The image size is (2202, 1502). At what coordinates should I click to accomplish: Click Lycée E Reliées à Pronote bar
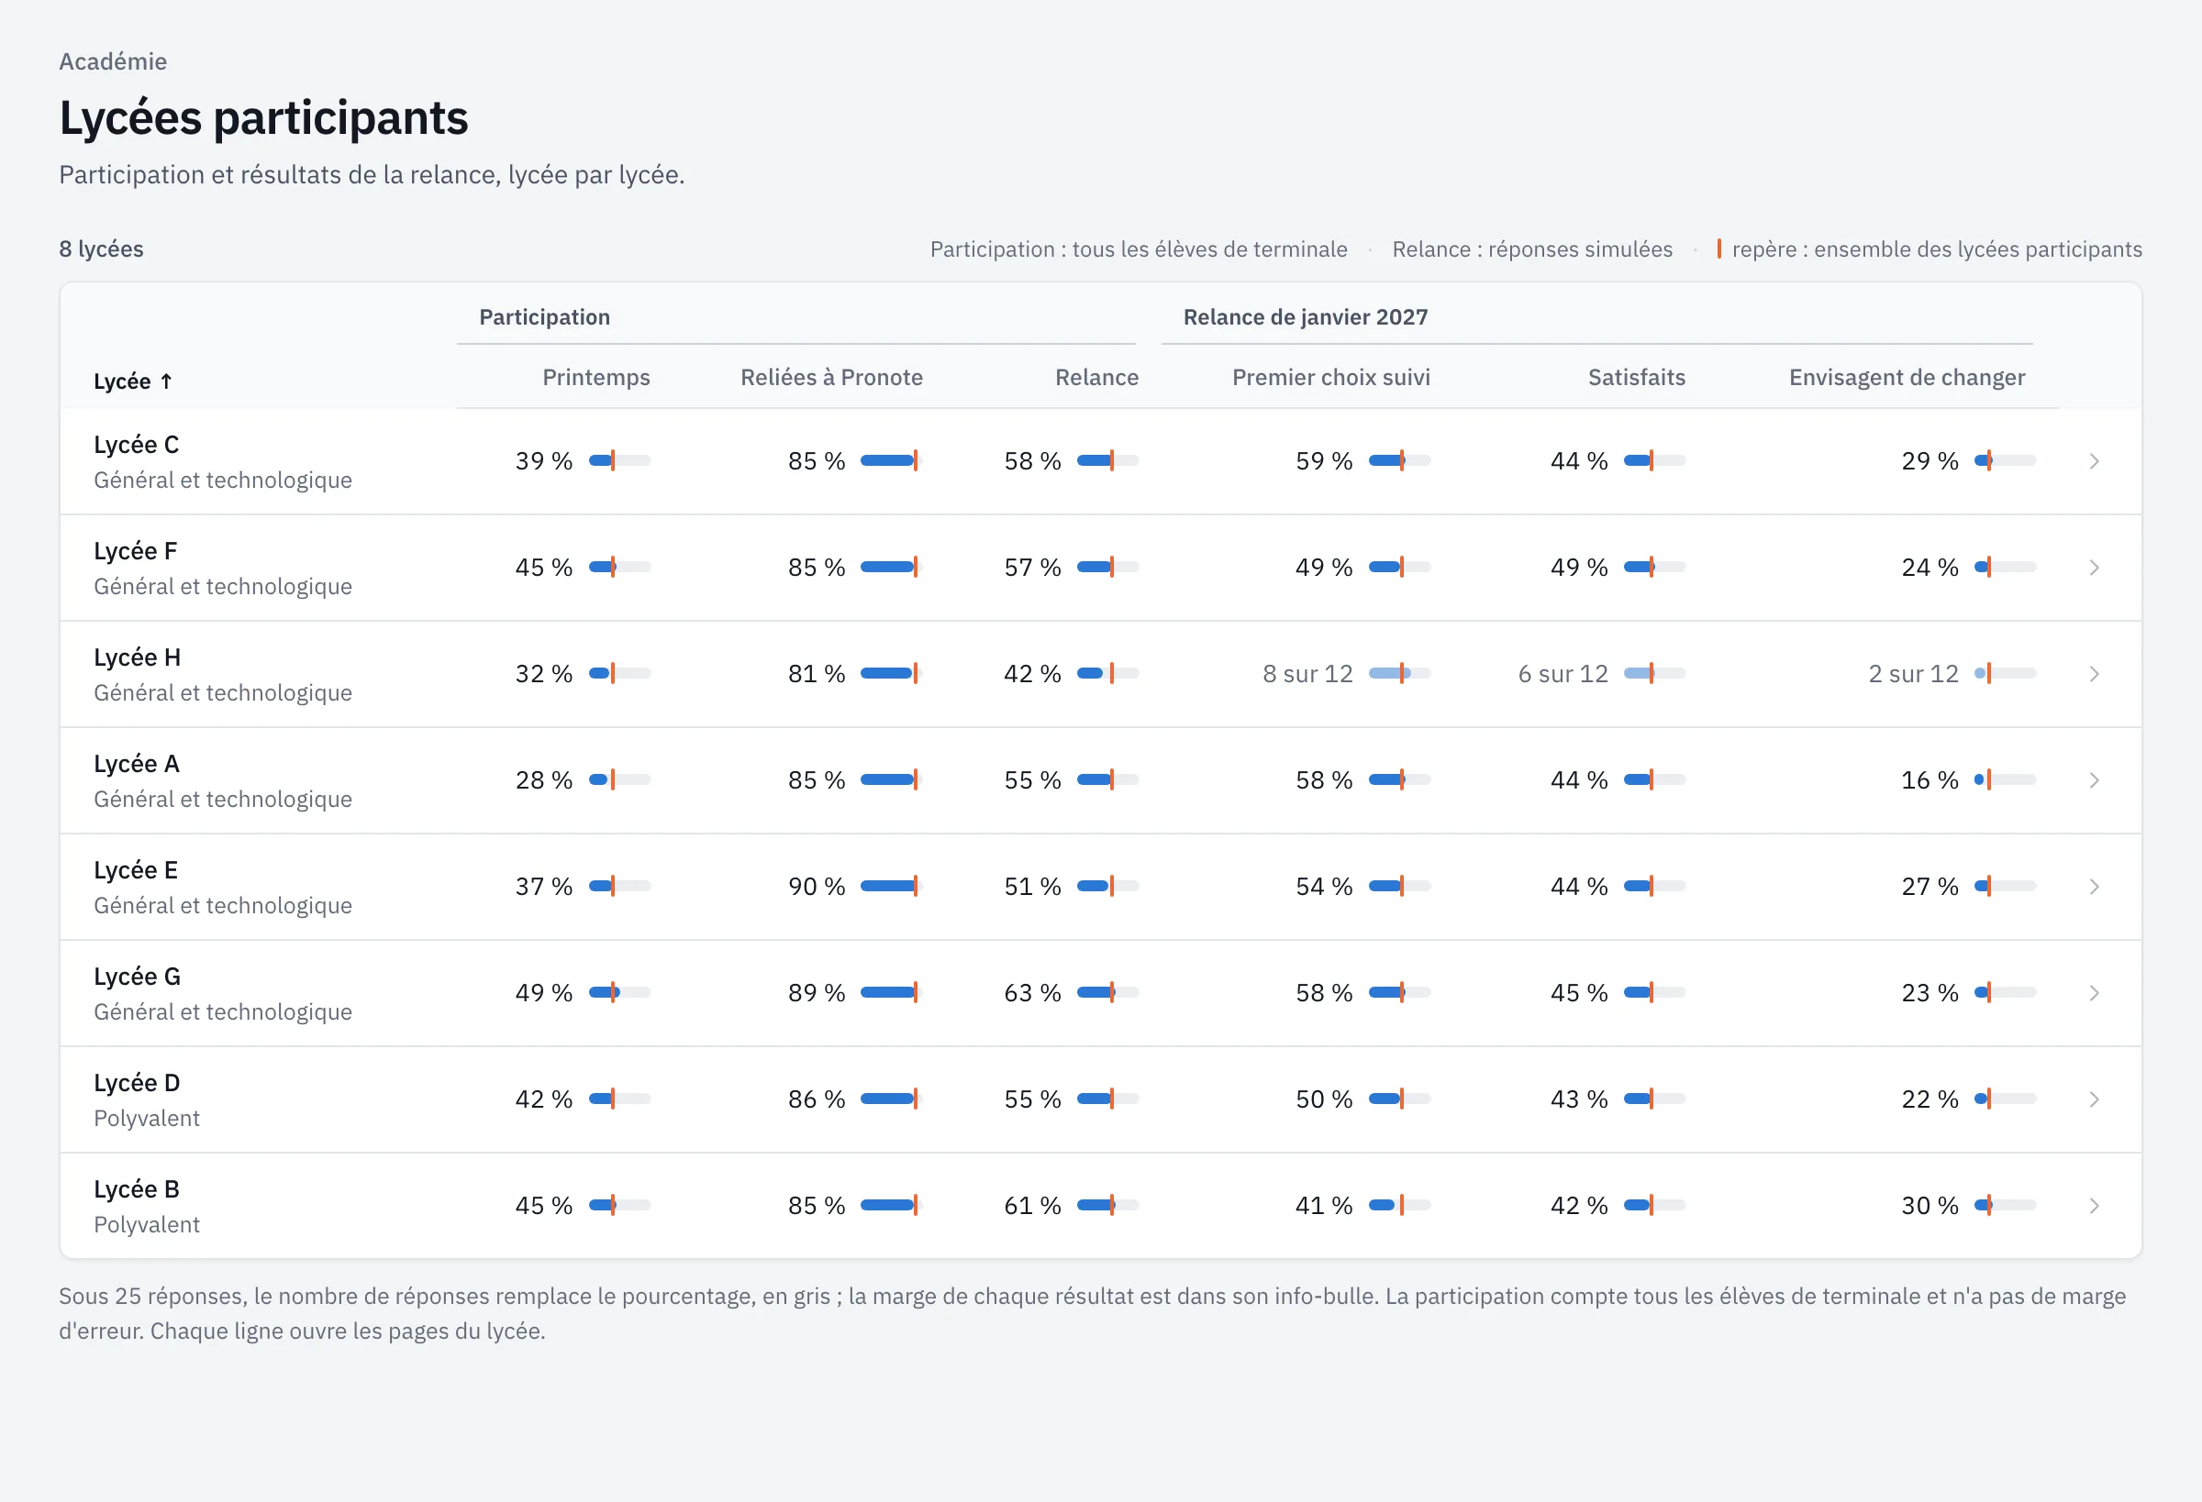pyautogui.click(x=892, y=887)
